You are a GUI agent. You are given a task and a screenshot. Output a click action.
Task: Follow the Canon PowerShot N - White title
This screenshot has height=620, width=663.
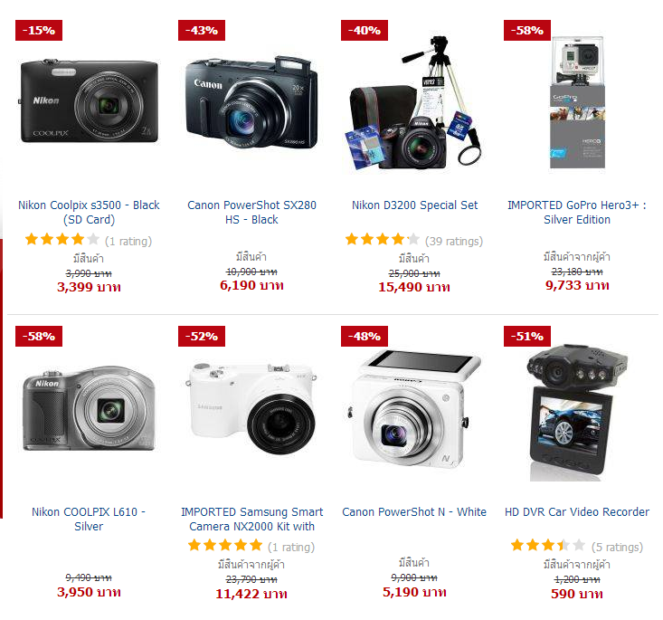pos(414,512)
